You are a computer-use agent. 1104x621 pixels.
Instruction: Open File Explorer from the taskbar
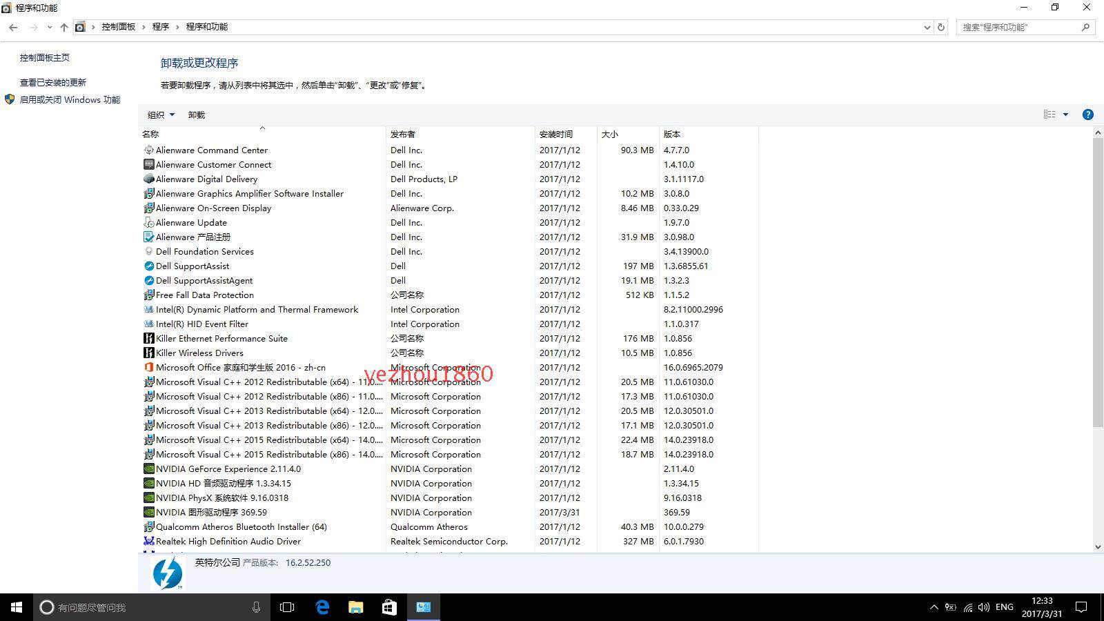click(356, 607)
